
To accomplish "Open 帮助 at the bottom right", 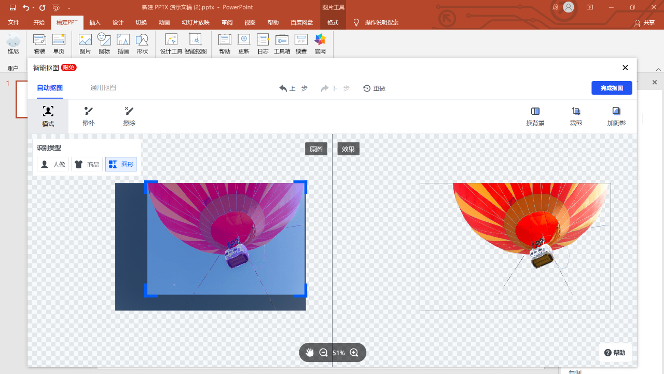I will [x=615, y=352].
